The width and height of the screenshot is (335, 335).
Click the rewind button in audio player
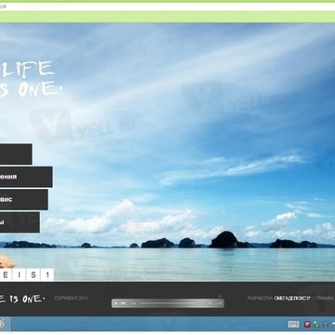pyautogui.click(x=123, y=303)
